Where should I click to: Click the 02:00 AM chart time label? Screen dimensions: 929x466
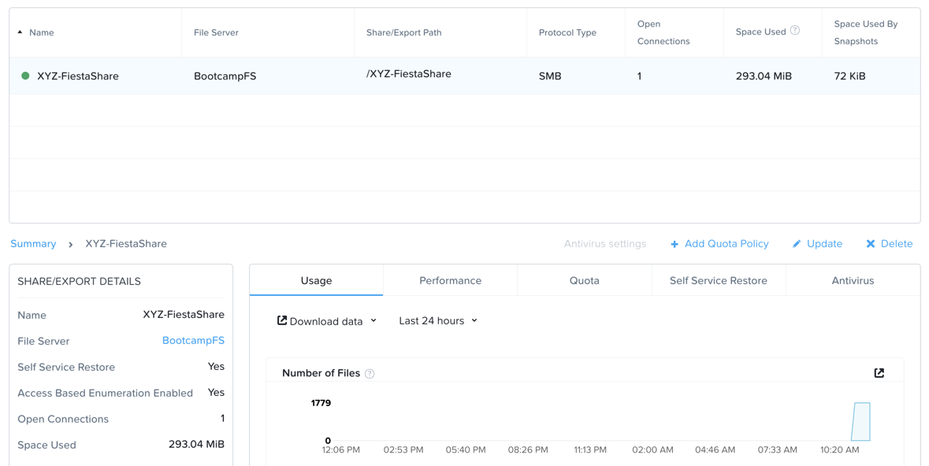click(x=653, y=450)
